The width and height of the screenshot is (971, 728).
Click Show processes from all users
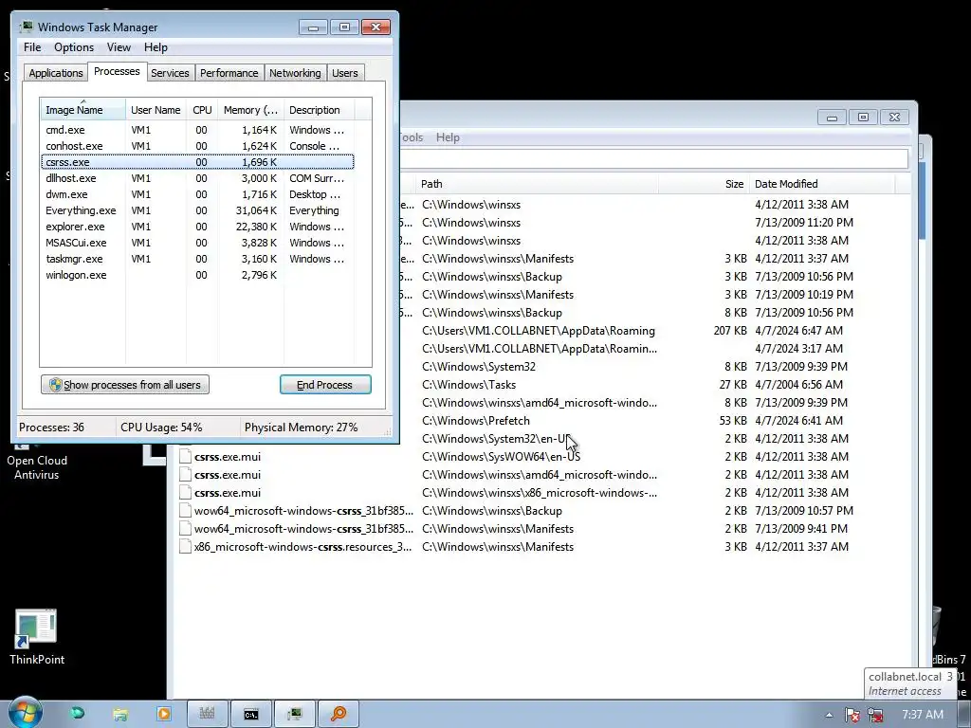pos(125,385)
